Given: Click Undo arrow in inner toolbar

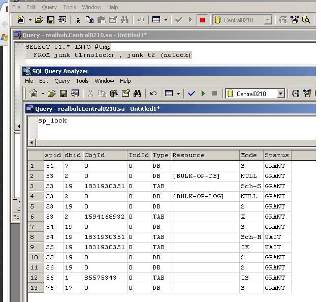Looking at the screenshot, I should tap(153, 94).
